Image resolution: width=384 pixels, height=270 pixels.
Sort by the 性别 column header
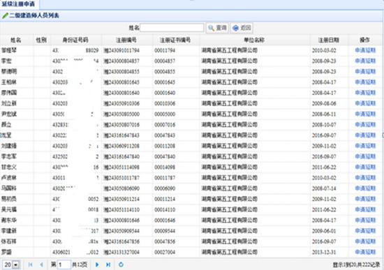[x=41, y=40]
